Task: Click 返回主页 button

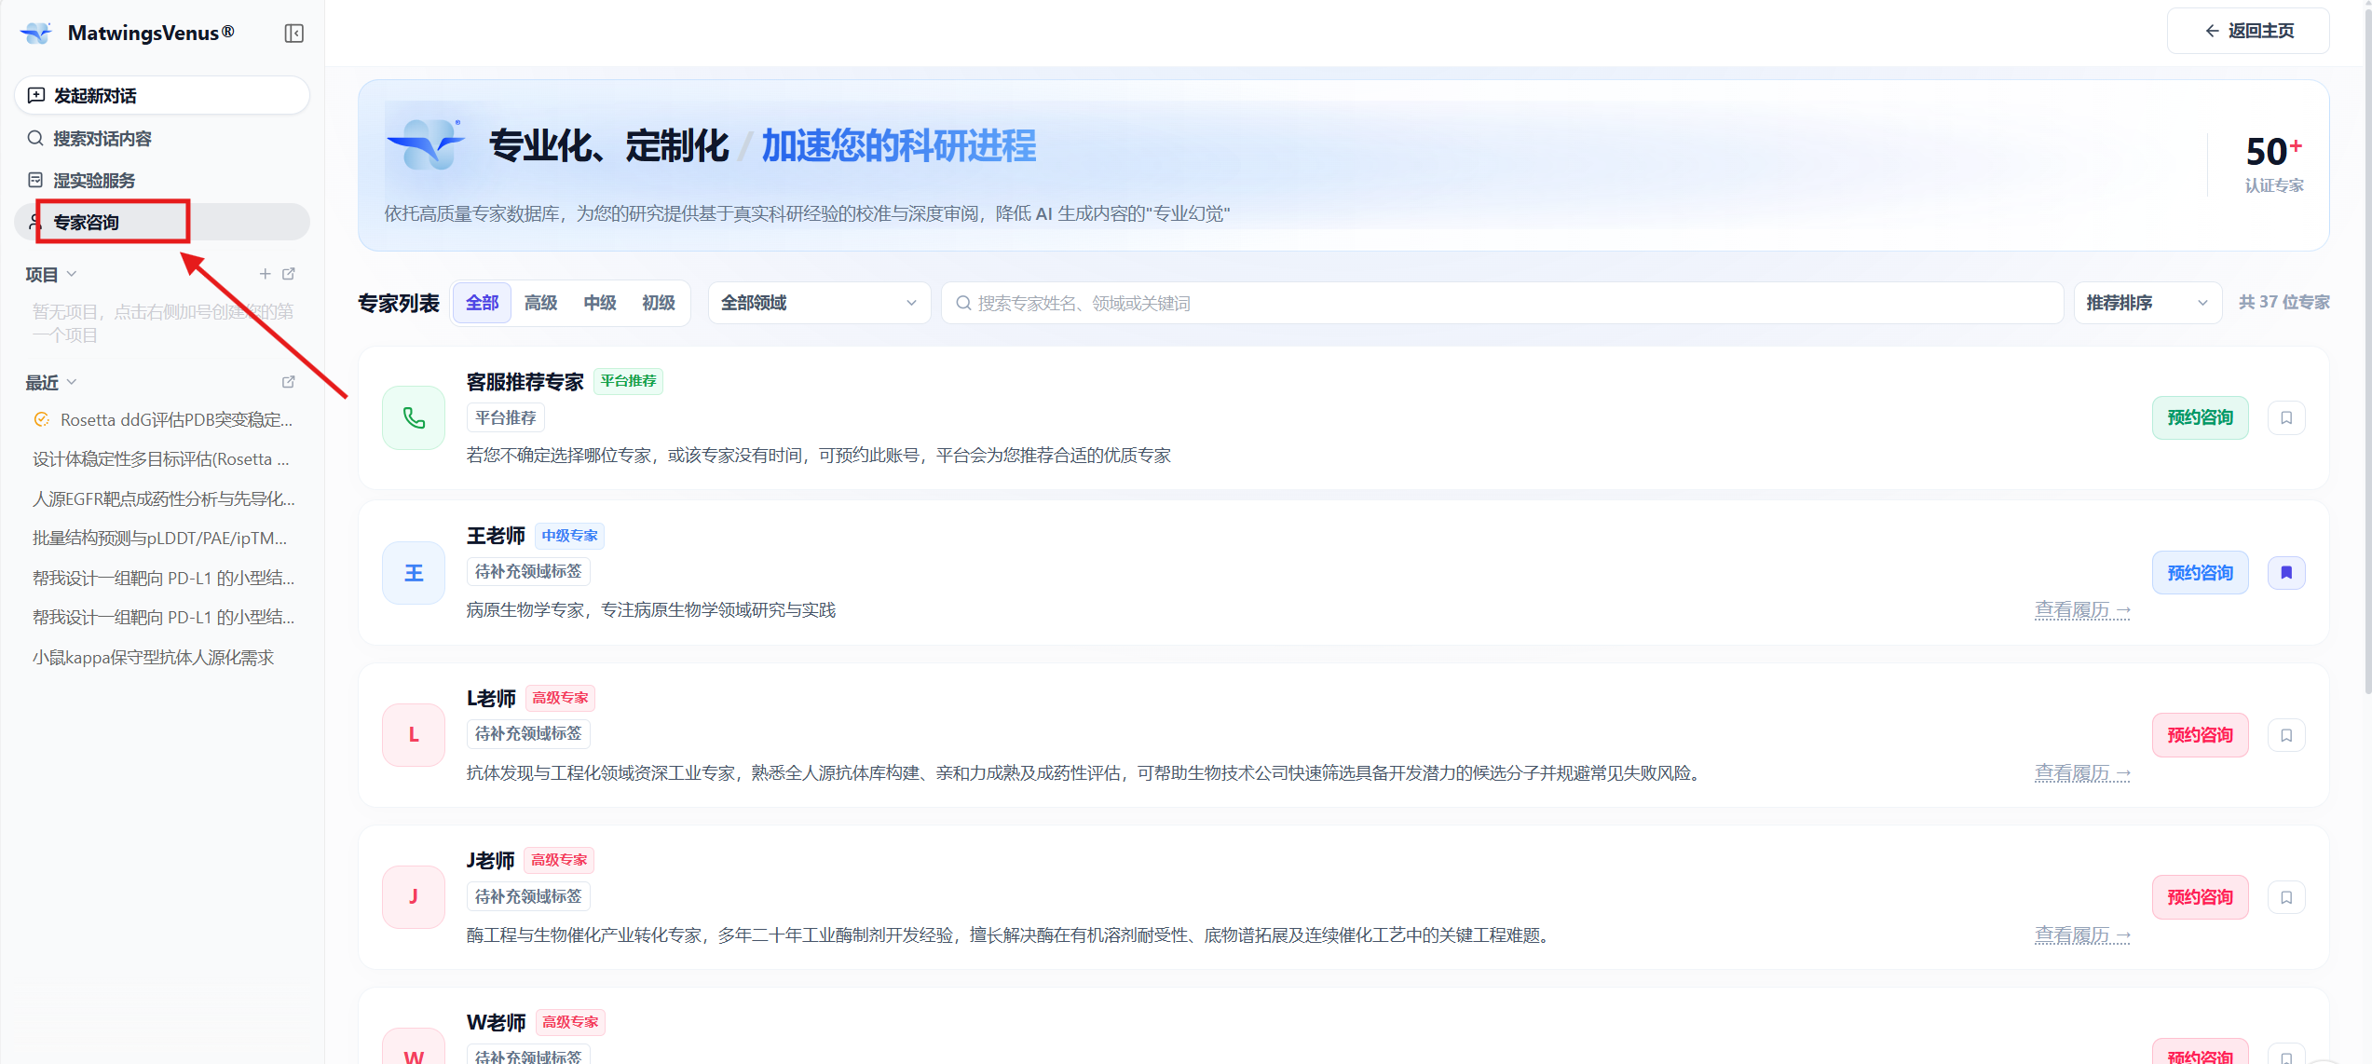Action: coord(2248,31)
